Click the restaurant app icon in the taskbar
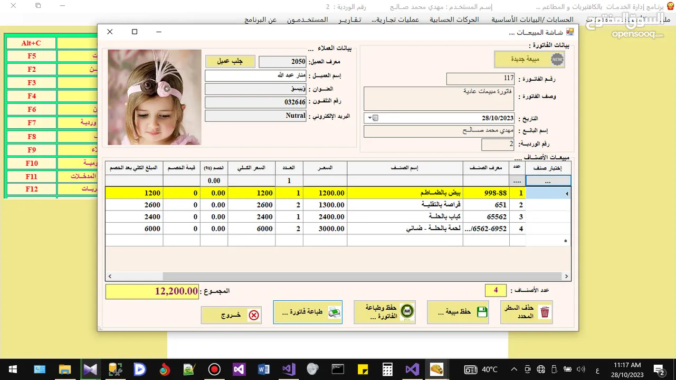The width and height of the screenshot is (676, 380). 436,369
